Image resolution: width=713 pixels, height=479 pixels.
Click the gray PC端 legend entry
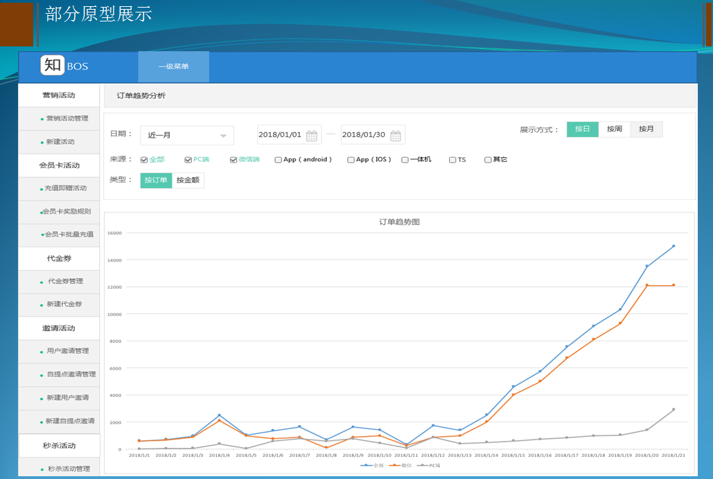(429, 466)
